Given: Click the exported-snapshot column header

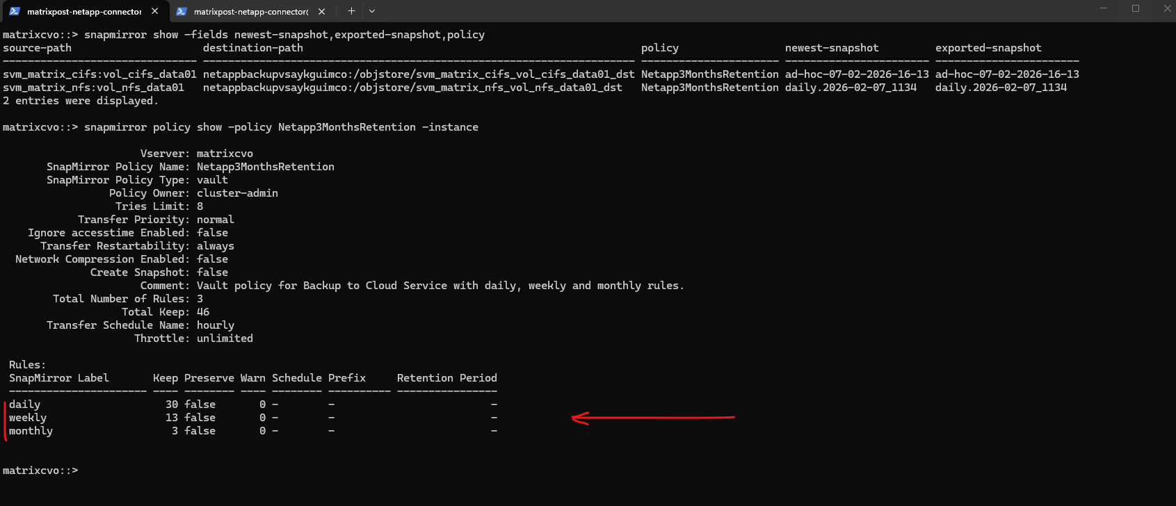Looking at the screenshot, I should (x=988, y=48).
